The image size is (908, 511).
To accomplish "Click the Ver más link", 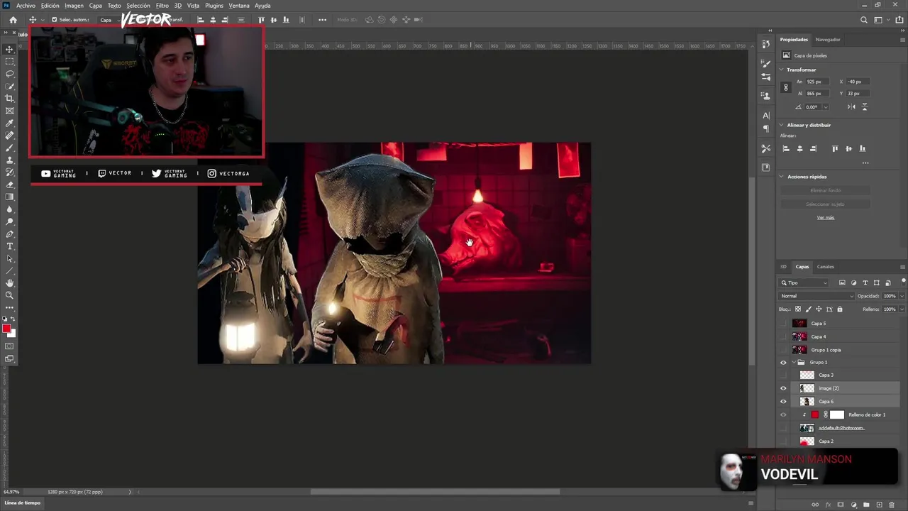I will point(825,217).
